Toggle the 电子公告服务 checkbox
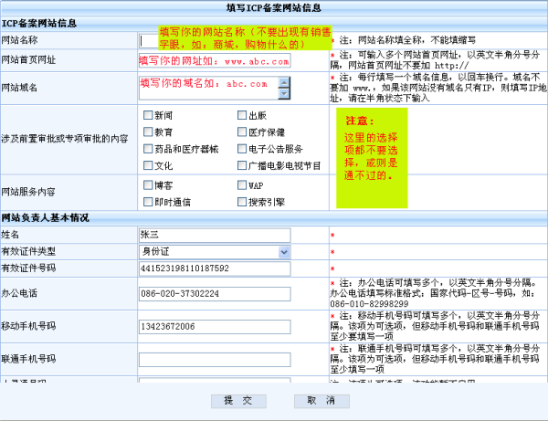548x421 pixels. [x=242, y=149]
